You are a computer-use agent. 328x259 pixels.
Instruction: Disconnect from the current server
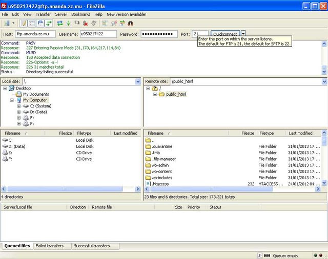pyautogui.click(x=86, y=23)
